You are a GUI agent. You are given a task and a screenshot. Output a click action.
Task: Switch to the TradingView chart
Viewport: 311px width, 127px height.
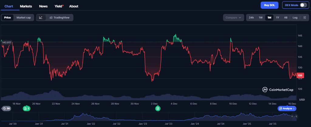point(60,18)
